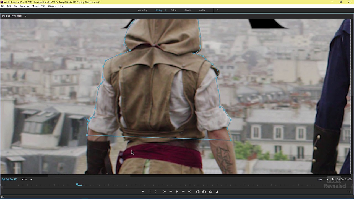This screenshot has width=354, height=199.
Task: Mark In point with the left brace button
Action: [x=150, y=192]
